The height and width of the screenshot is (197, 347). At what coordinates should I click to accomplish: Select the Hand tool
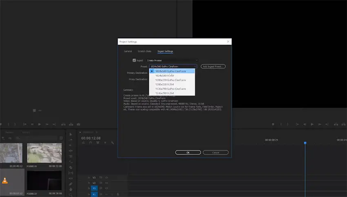coord(71,189)
